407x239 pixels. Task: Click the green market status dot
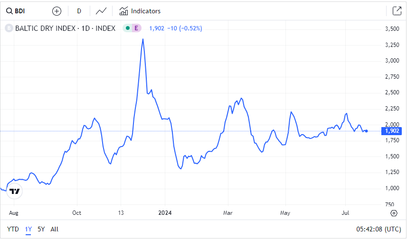click(x=127, y=28)
